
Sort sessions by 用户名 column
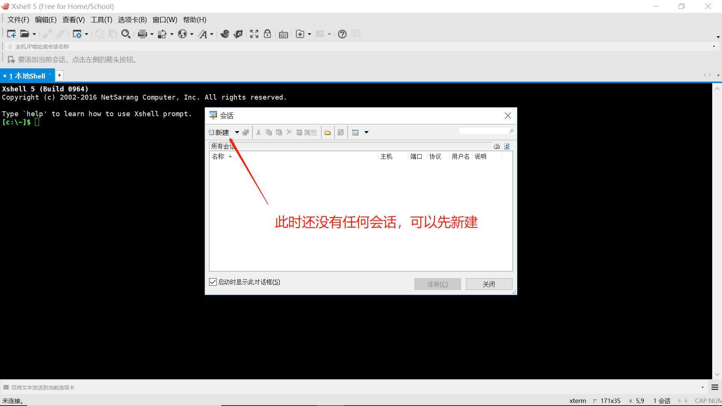(x=461, y=156)
